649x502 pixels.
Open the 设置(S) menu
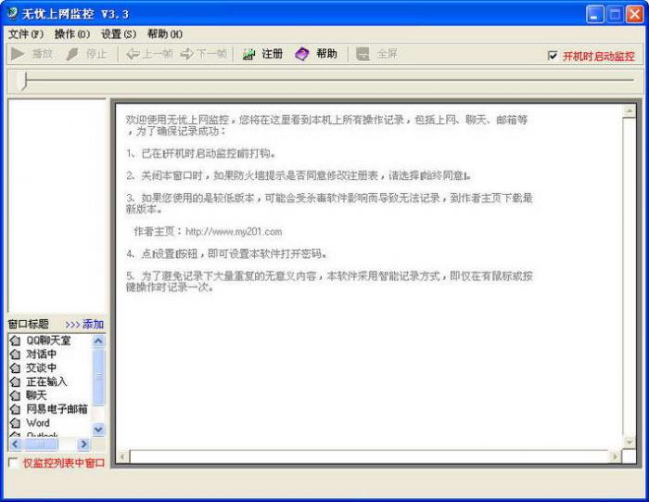tap(118, 34)
